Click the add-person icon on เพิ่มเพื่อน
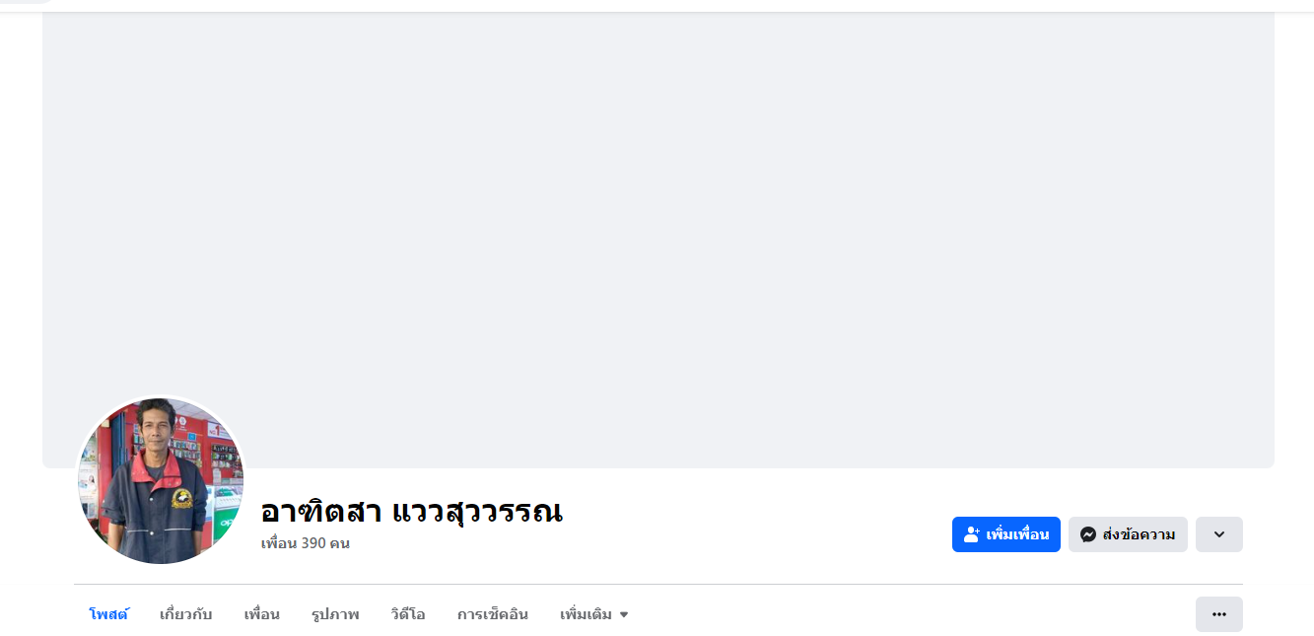Image resolution: width=1314 pixels, height=636 pixels. (x=971, y=534)
